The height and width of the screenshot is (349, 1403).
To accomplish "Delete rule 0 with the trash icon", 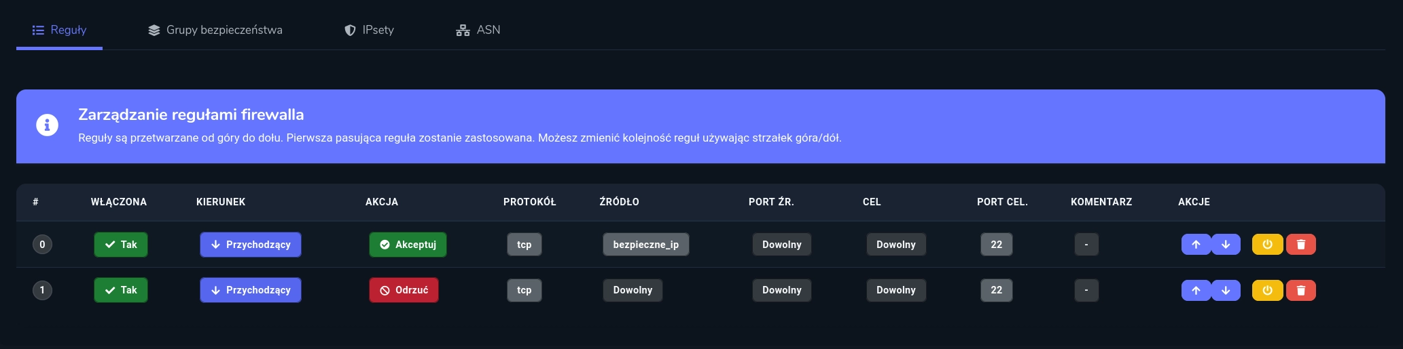I will [1300, 245].
